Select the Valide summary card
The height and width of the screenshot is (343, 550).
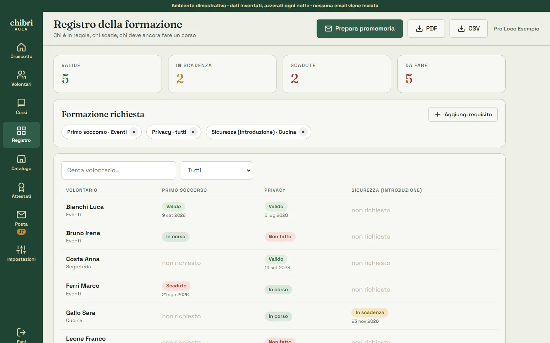pyautogui.click(x=108, y=74)
